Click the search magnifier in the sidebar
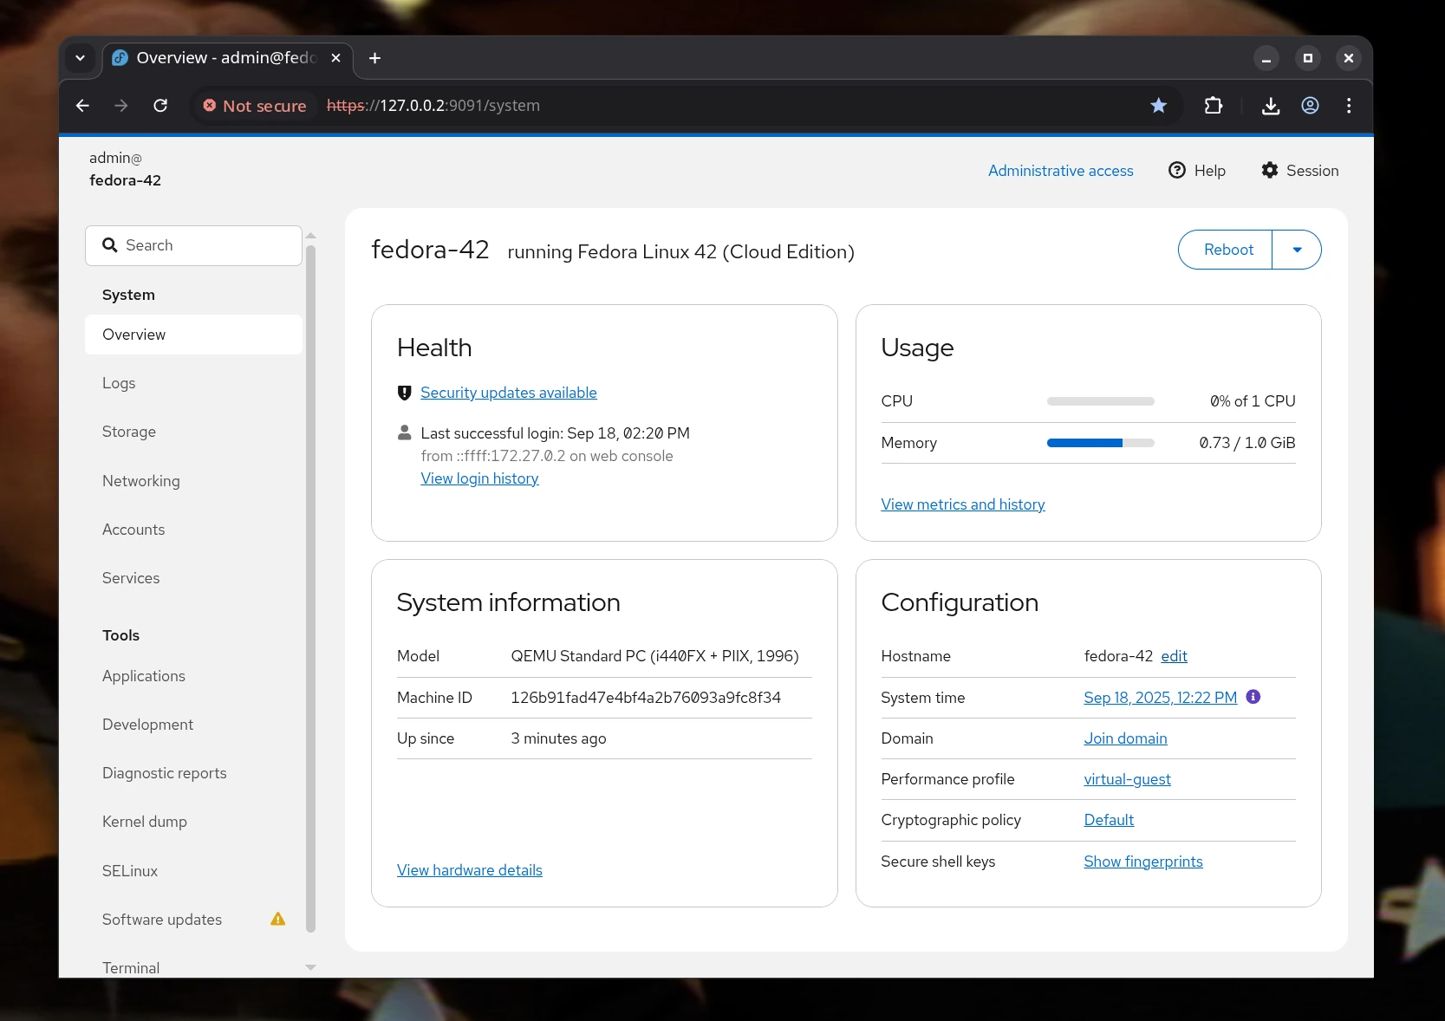The width and height of the screenshot is (1445, 1021). click(109, 245)
